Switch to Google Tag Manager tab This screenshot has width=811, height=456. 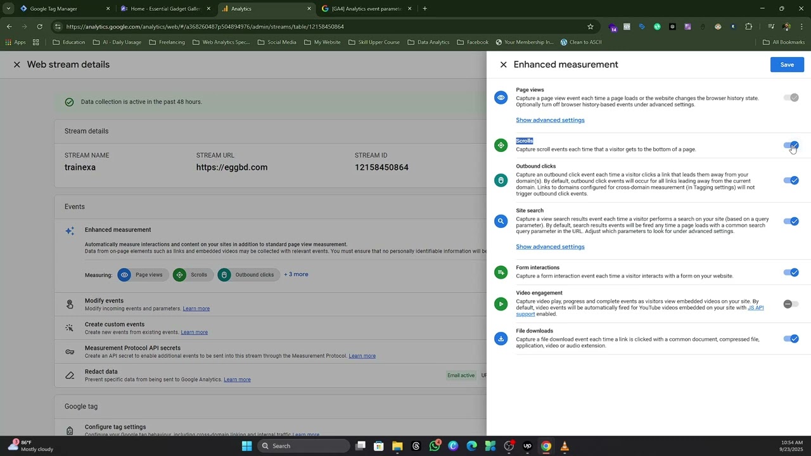[63, 9]
